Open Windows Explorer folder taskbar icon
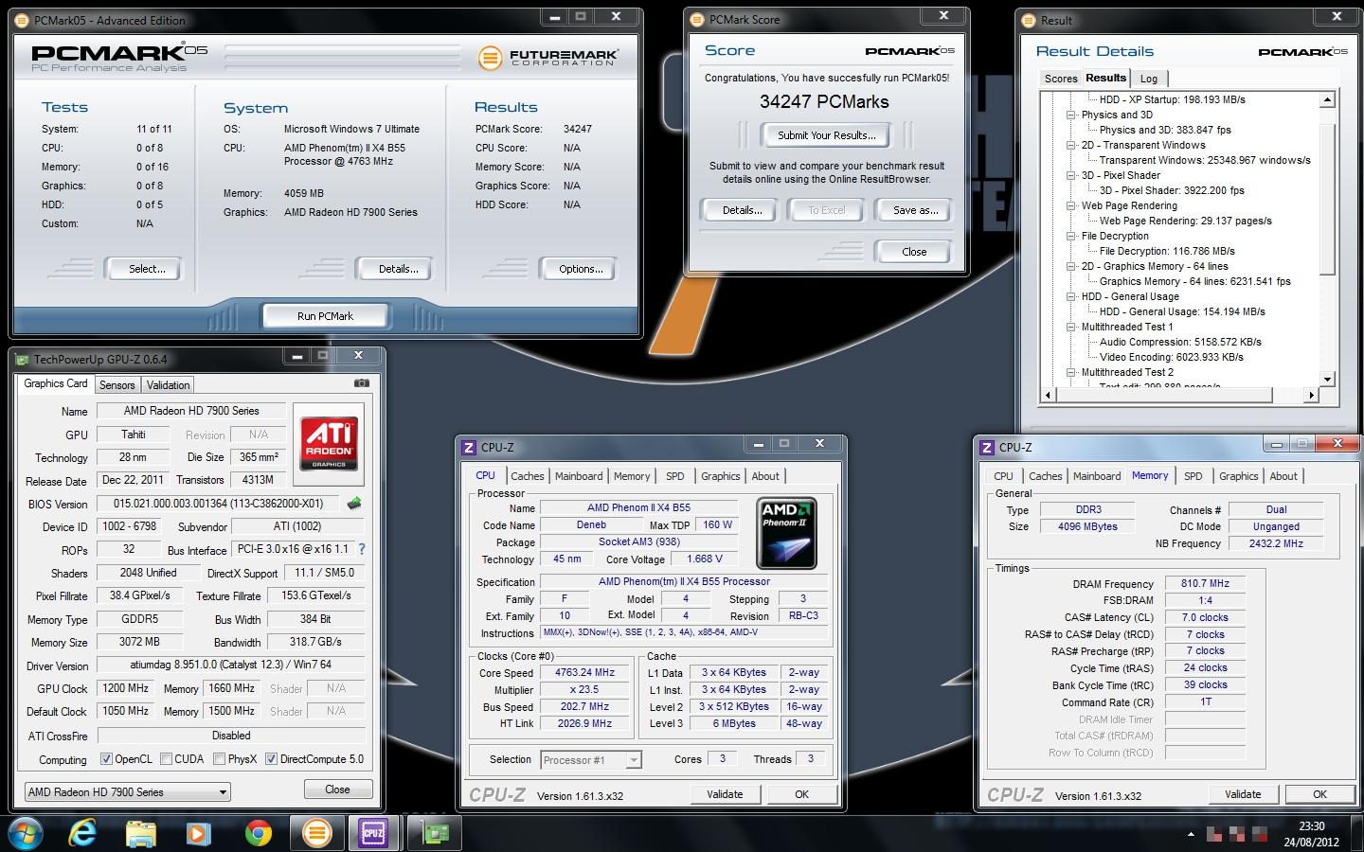Viewport: 1364px width, 852px height. [141, 833]
